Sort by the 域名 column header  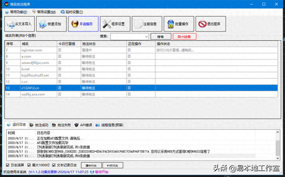point(39,44)
